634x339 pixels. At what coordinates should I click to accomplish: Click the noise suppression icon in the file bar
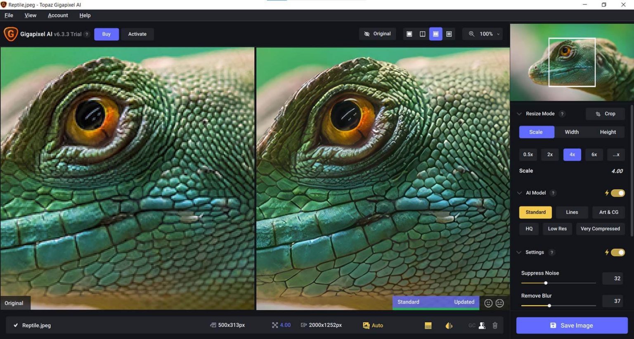click(428, 325)
